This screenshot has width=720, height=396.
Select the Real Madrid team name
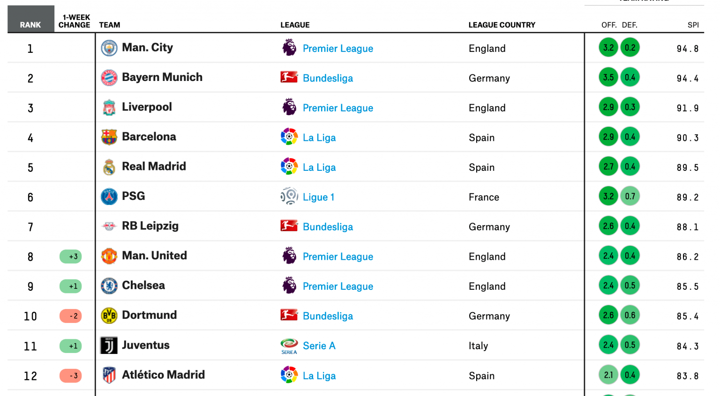point(154,167)
